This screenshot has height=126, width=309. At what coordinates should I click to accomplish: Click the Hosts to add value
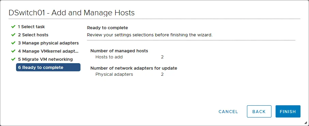tap(162, 57)
